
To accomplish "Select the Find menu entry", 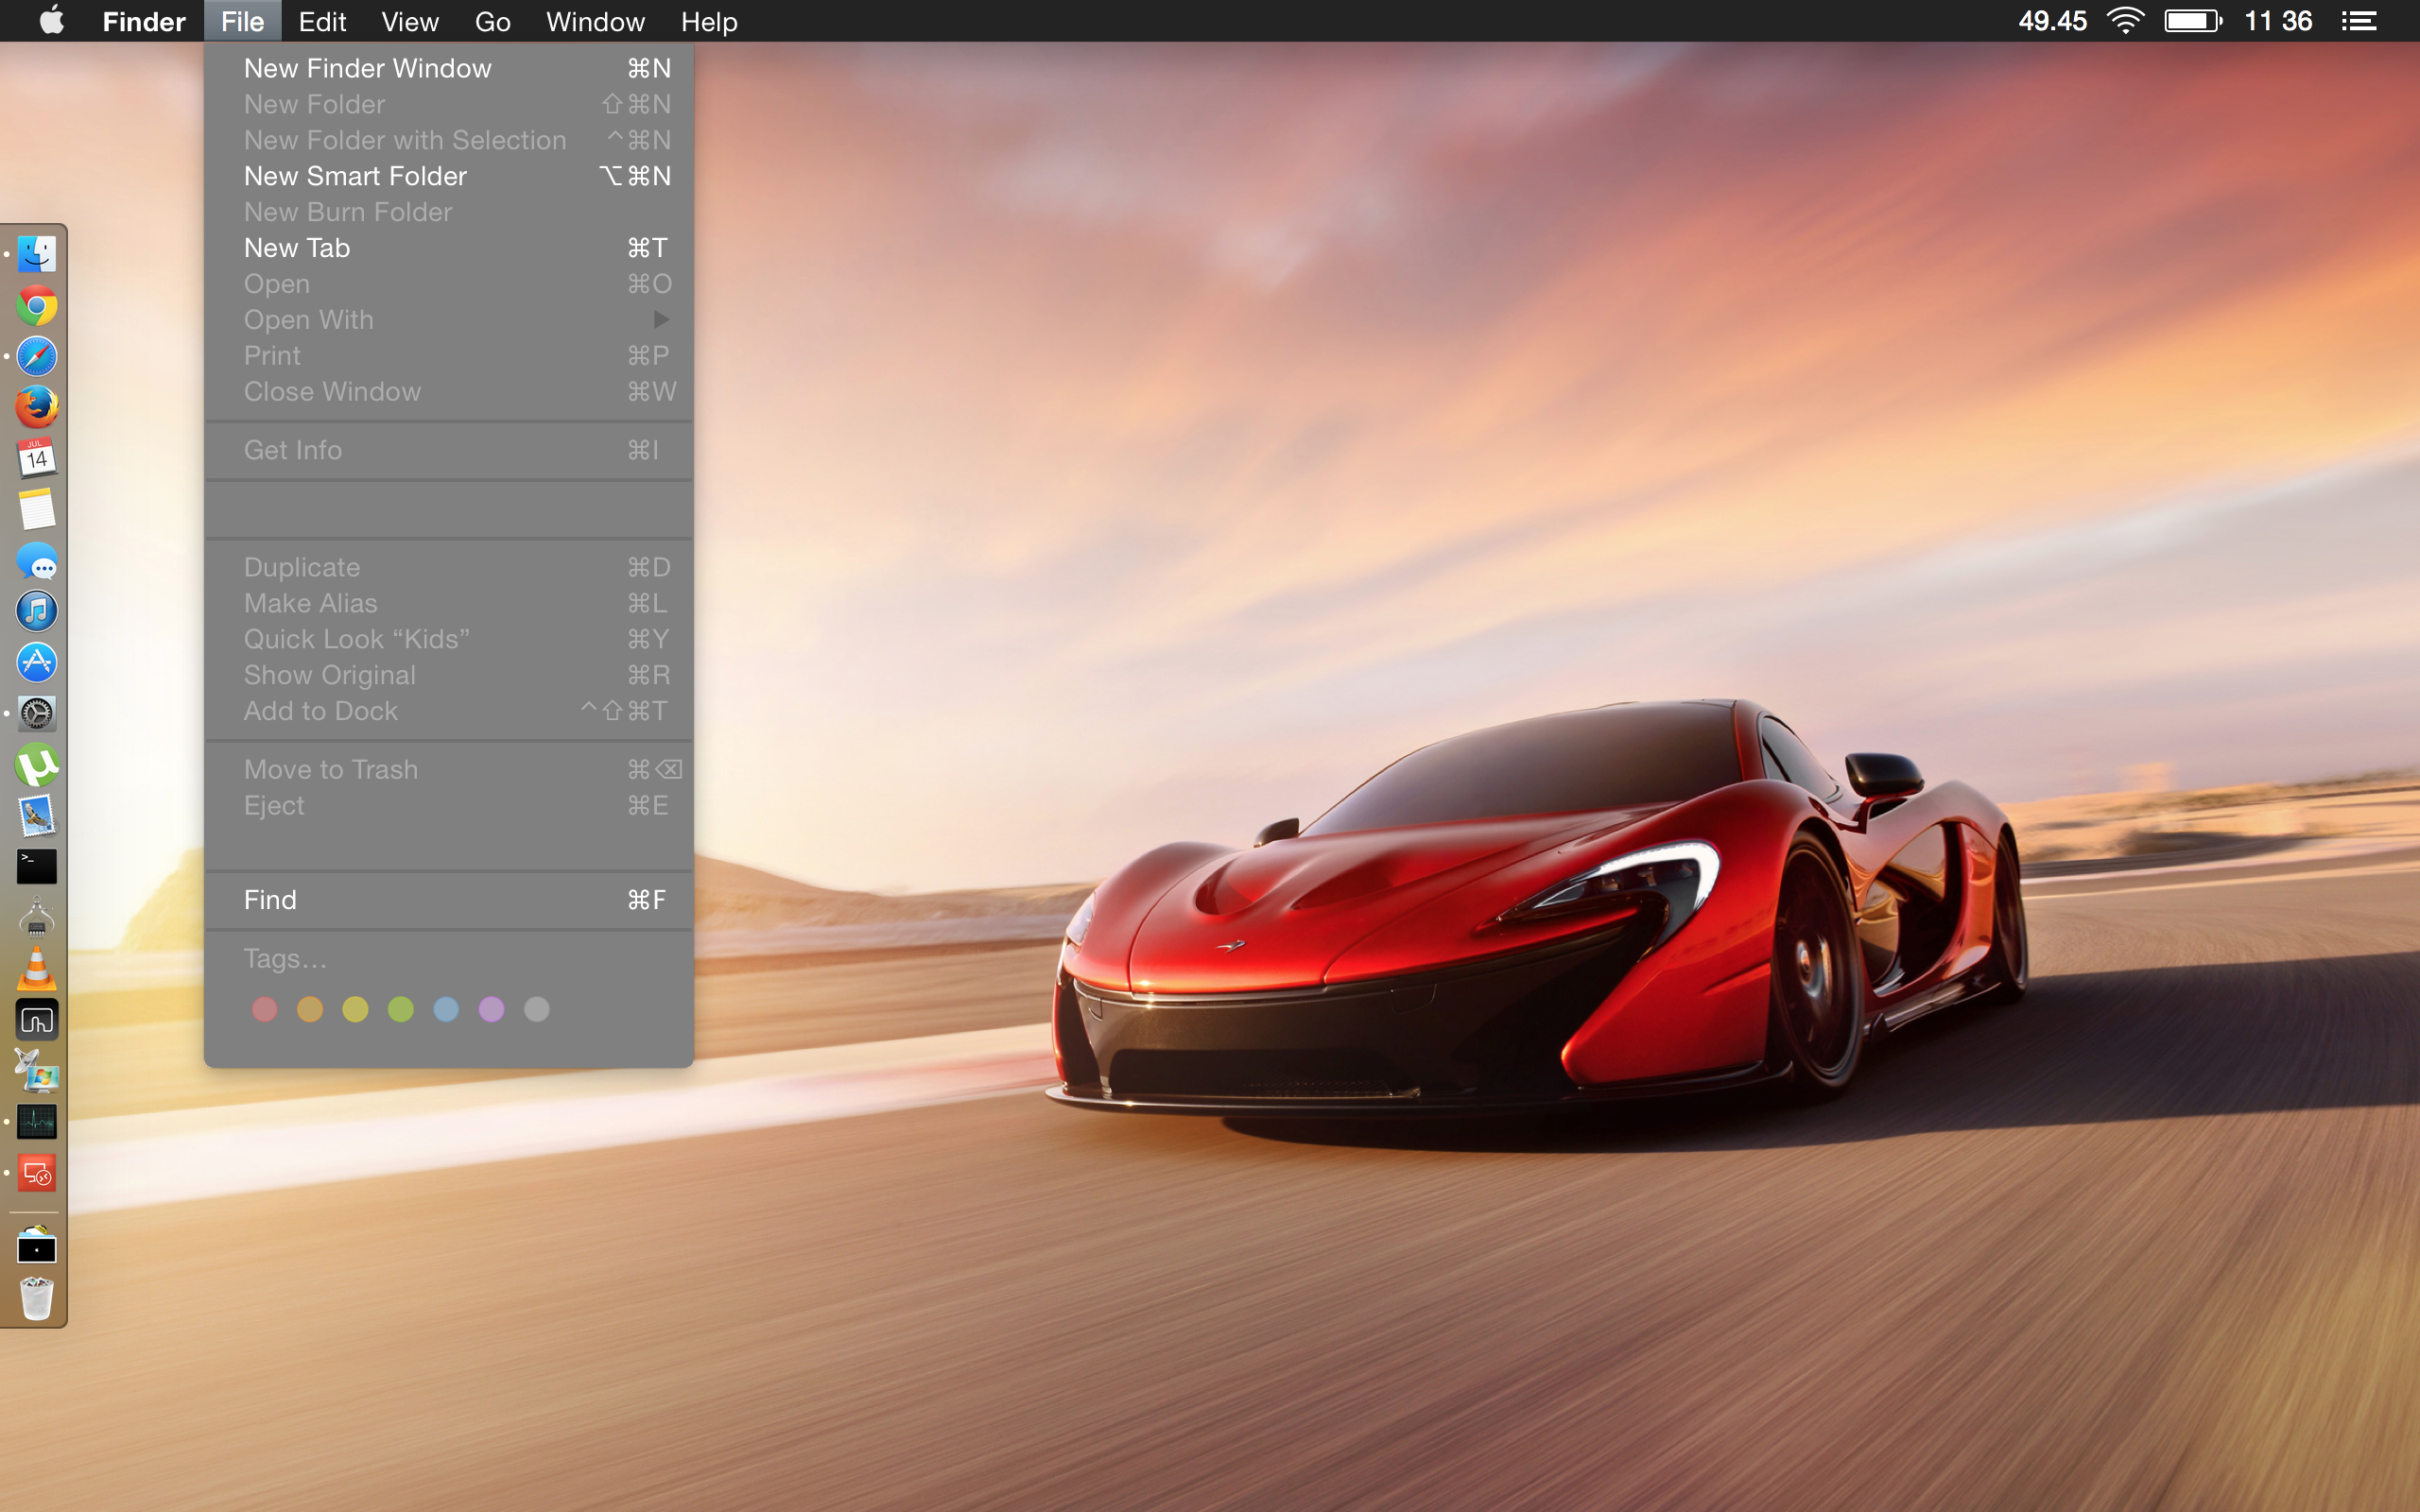I will coord(270,900).
